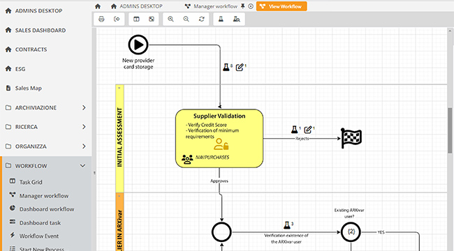Click the zoom out magnifier icon
The image size is (454, 251).
click(186, 19)
